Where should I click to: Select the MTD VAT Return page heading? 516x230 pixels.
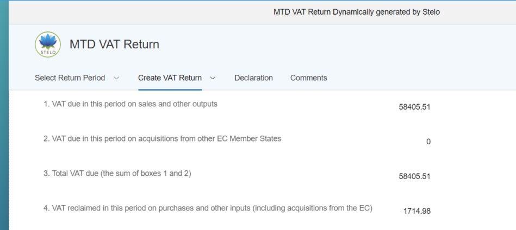pos(114,44)
